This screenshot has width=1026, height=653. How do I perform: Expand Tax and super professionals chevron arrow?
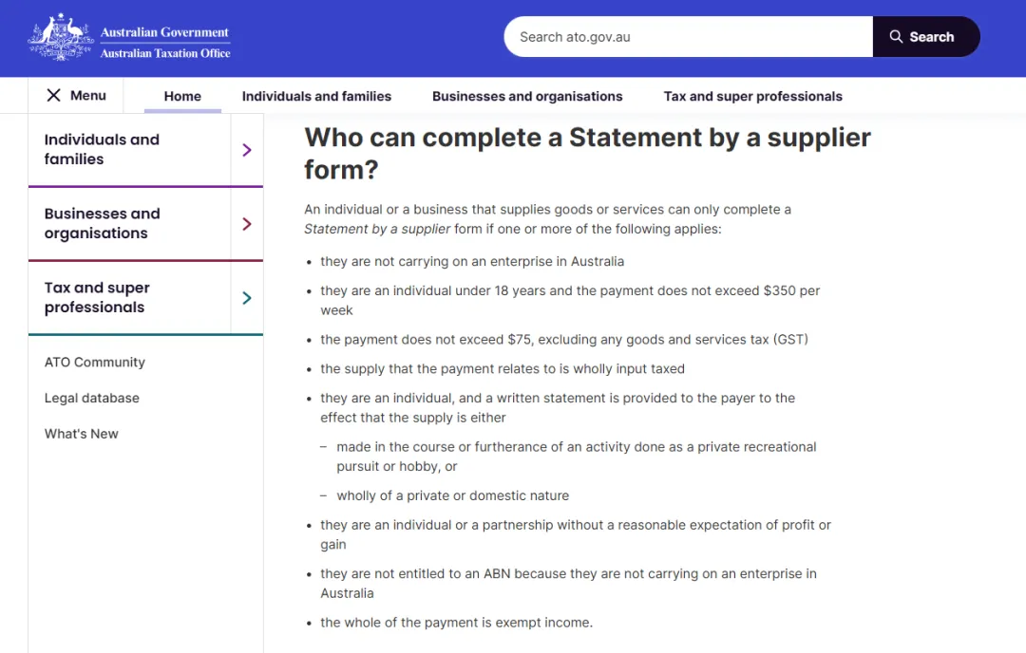pos(247,298)
